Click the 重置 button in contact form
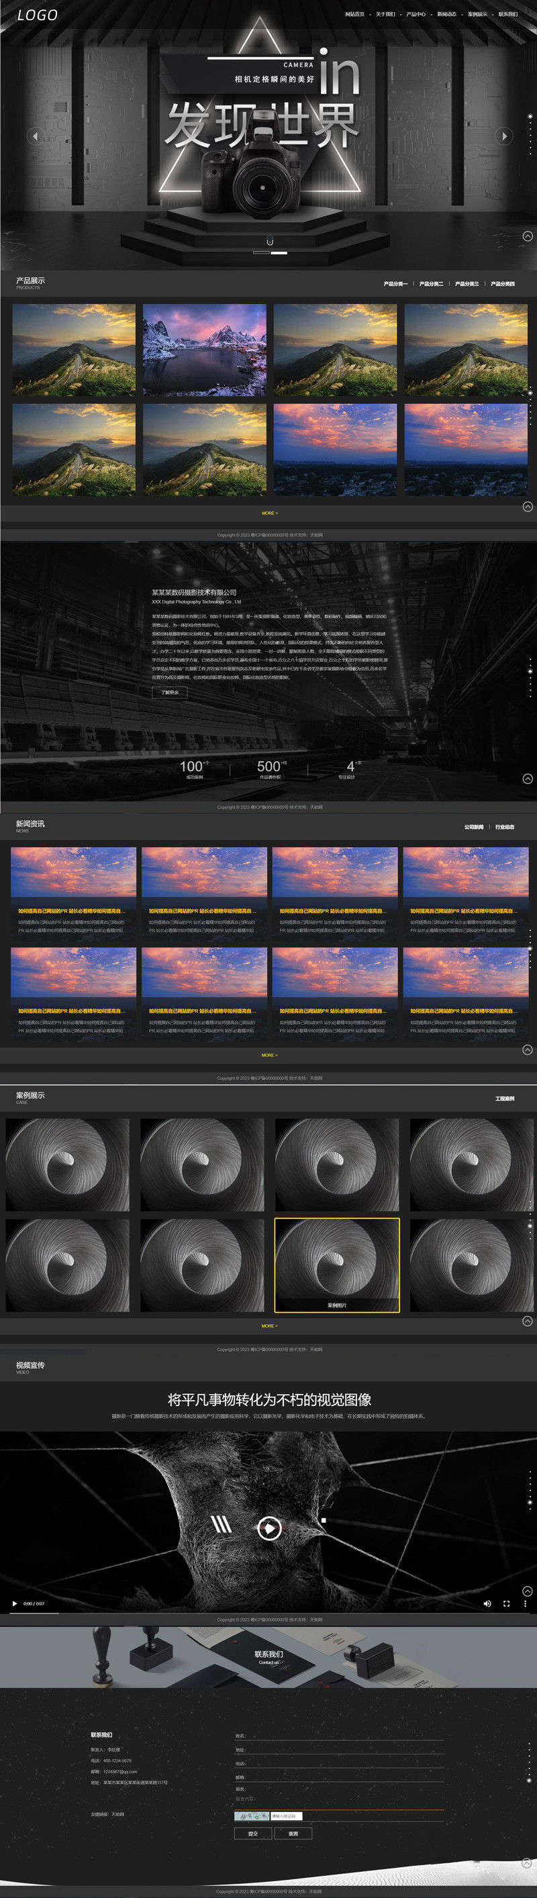The height and width of the screenshot is (1898, 537). tap(293, 1833)
